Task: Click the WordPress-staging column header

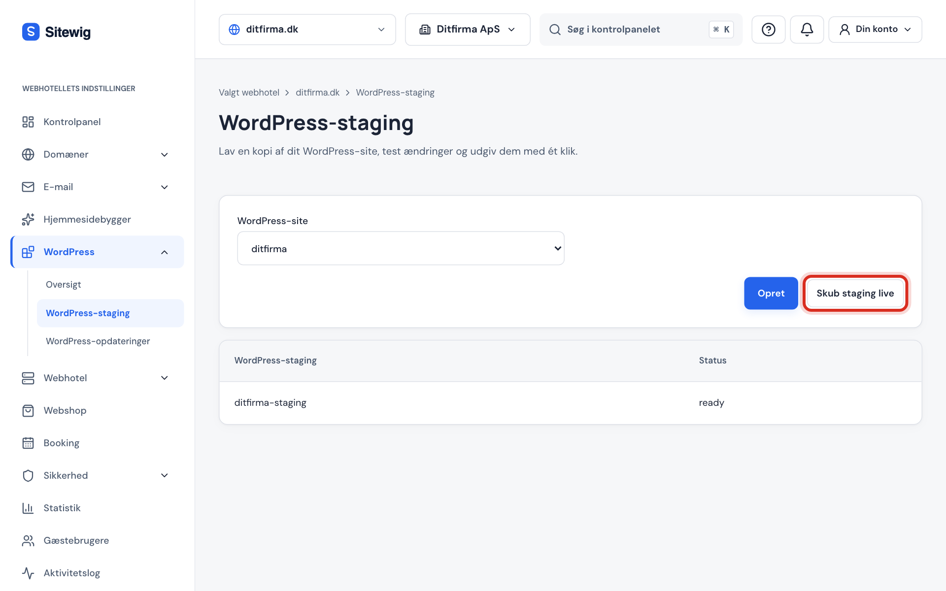Action: [x=275, y=361]
